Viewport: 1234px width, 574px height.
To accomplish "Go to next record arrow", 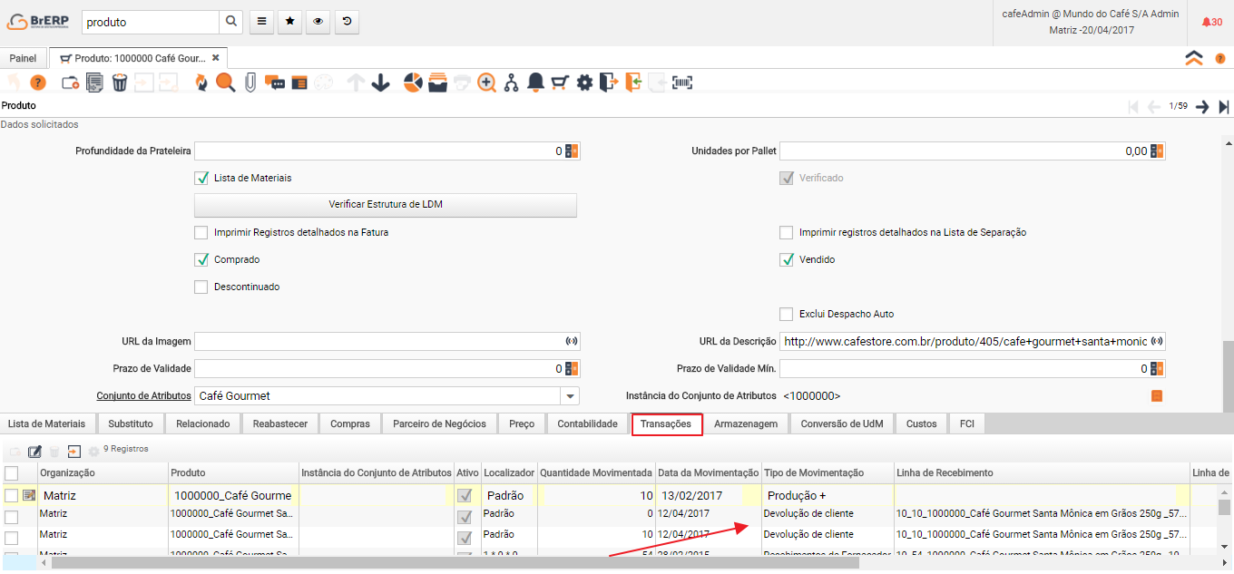I will [x=1202, y=106].
